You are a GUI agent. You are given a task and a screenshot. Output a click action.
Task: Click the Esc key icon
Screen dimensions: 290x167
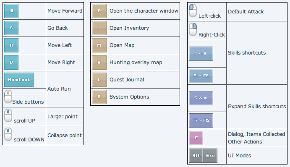pyautogui.click(x=210, y=156)
